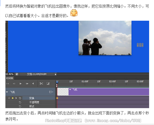
Task: Split clip at playhead with scissors
Action: 41,84
